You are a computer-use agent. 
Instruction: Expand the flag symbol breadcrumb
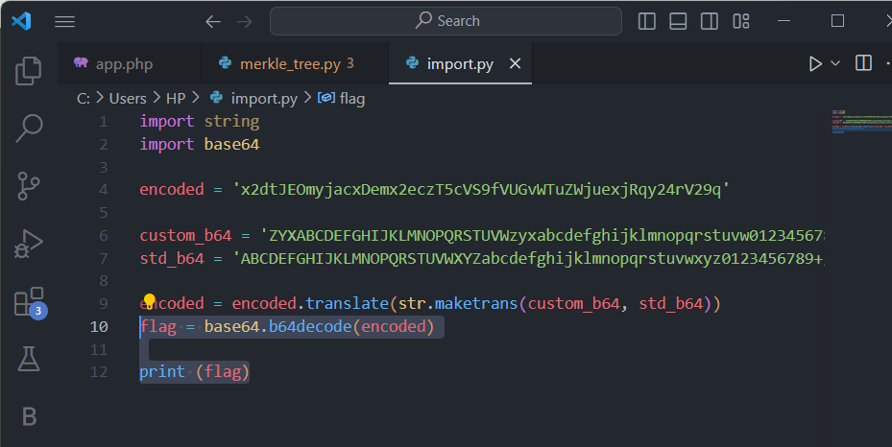coord(341,98)
